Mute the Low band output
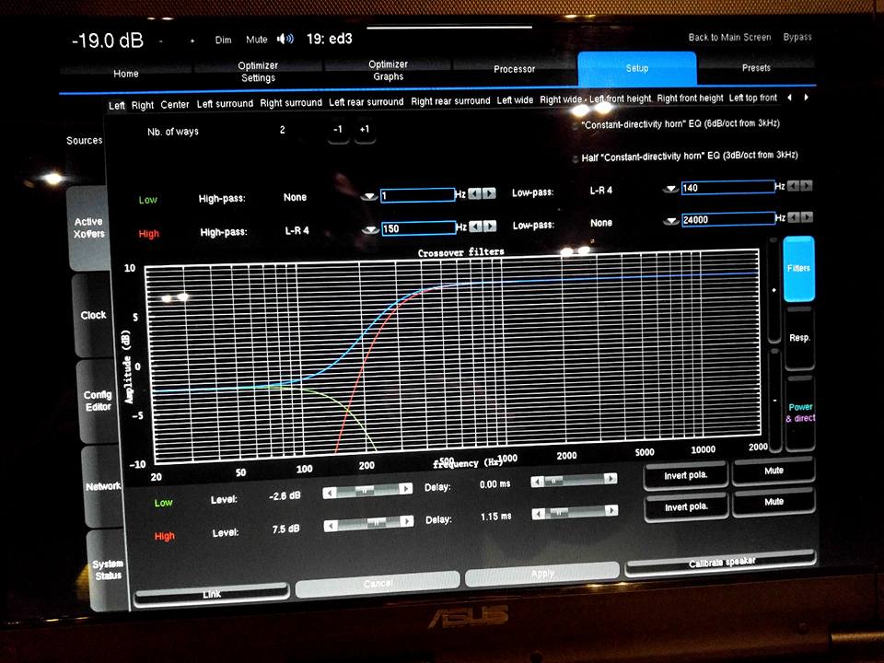Image resolution: width=884 pixels, height=663 pixels. [x=773, y=471]
